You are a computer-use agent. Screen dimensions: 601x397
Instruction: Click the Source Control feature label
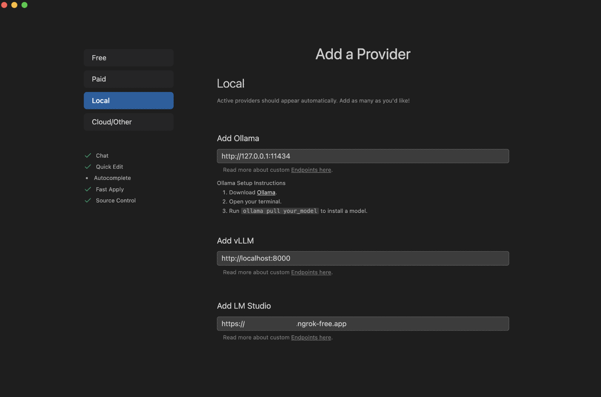pyautogui.click(x=116, y=201)
